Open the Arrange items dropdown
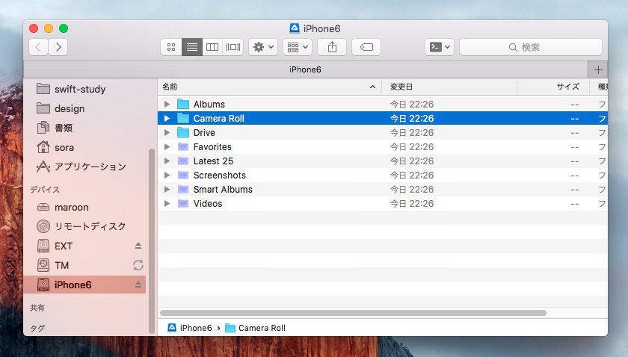Viewport: 628px width, 357px height. coord(297,47)
